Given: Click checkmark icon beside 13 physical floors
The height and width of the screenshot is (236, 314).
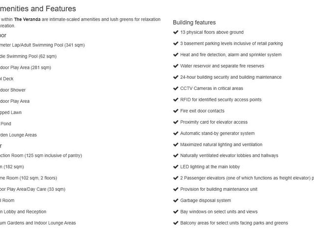Looking at the screenshot, I should tap(176, 32).
